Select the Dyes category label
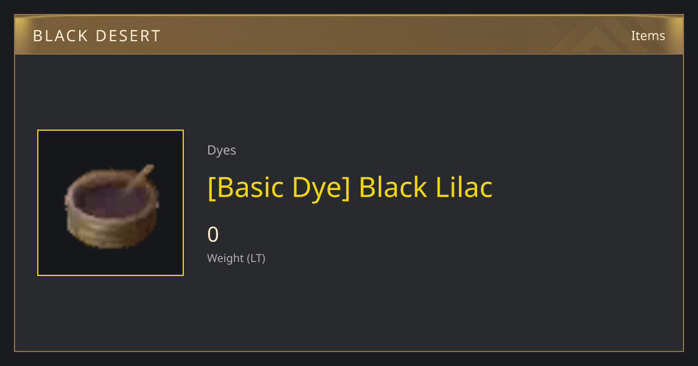Viewport: 698px width, 366px height. point(222,150)
